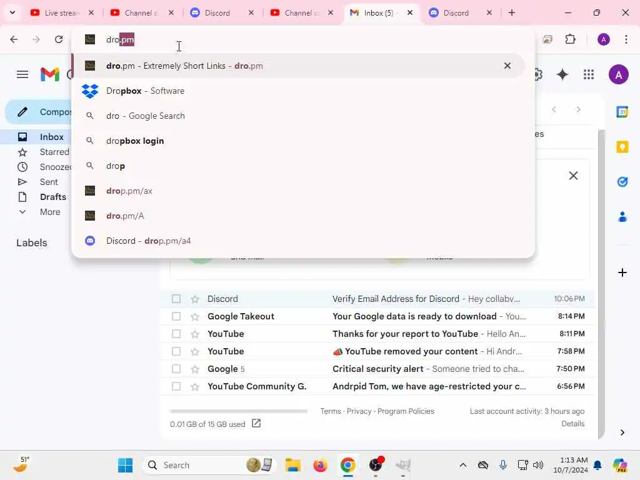This screenshot has height=480, width=640.
Task: Choose dro Google Search suggestion
Action: pos(298,116)
